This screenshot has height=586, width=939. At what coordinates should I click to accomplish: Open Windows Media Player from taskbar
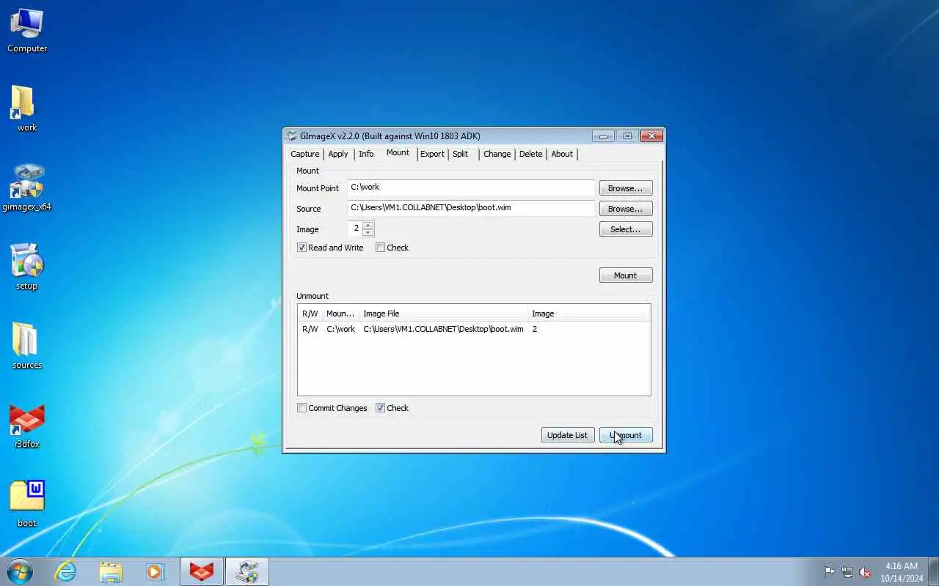(156, 571)
